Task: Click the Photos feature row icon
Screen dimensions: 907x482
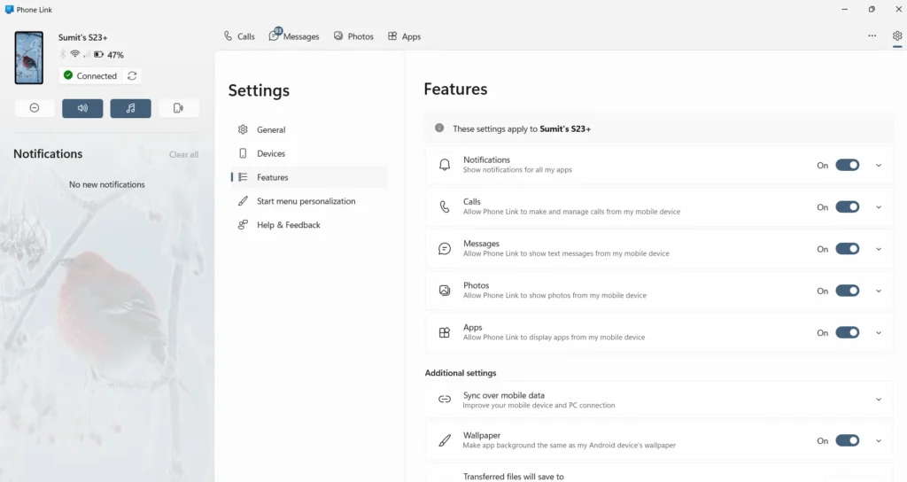Action: tap(445, 291)
